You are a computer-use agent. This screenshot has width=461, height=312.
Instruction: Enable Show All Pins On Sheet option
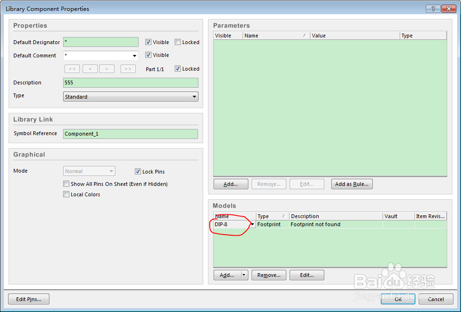(x=66, y=184)
